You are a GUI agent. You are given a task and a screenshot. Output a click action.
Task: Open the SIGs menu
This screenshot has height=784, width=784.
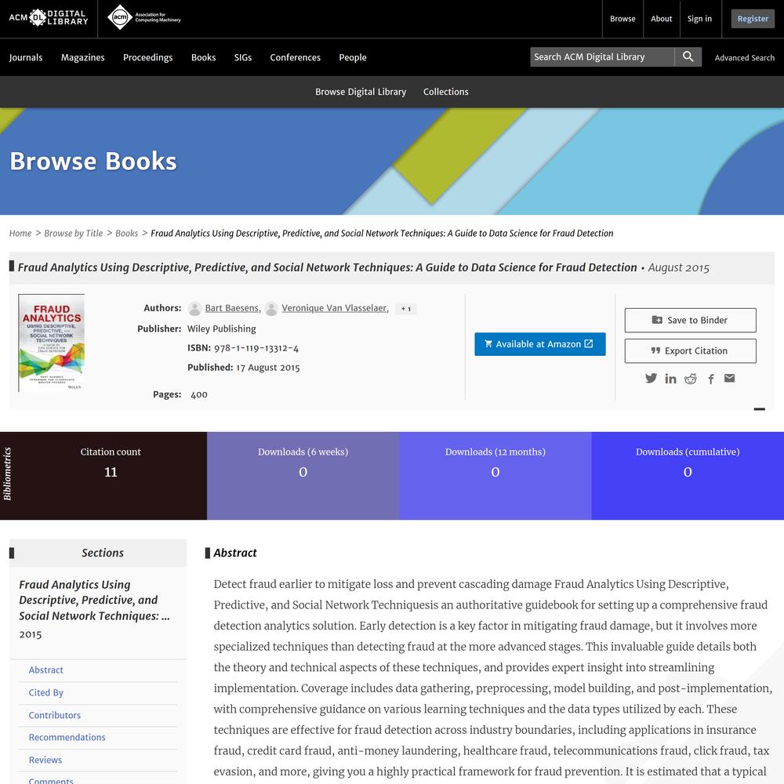click(243, 57)
